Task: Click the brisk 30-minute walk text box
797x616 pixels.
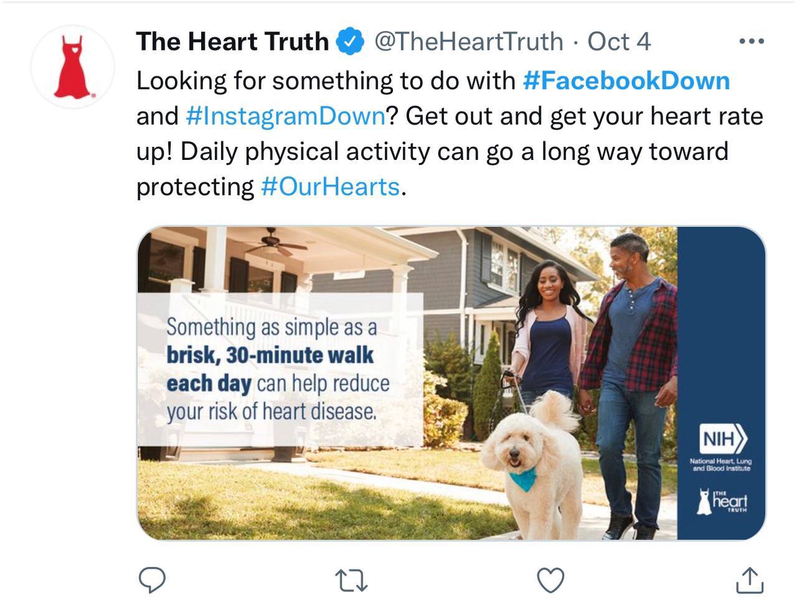Action: [x=280, y=370]
